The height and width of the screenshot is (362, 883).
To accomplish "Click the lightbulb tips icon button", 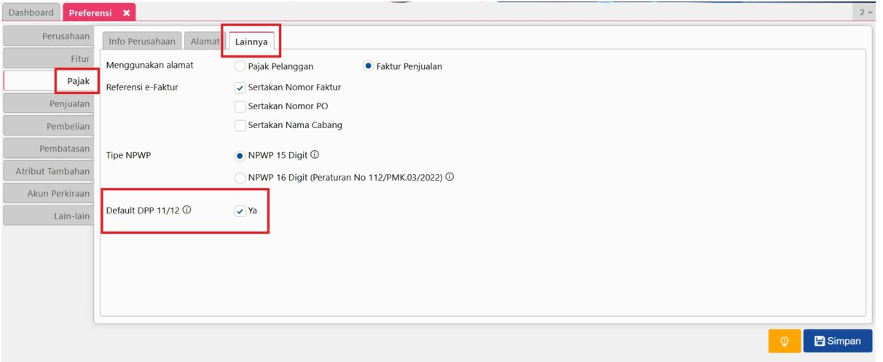I will [x=784, y=341].
